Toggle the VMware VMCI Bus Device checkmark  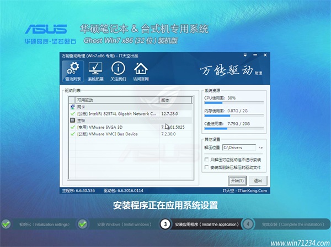click(x=73, y=133)
